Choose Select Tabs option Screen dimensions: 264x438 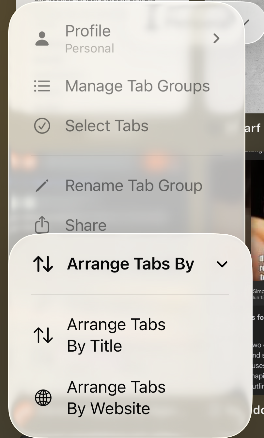(x=127, y=126)
